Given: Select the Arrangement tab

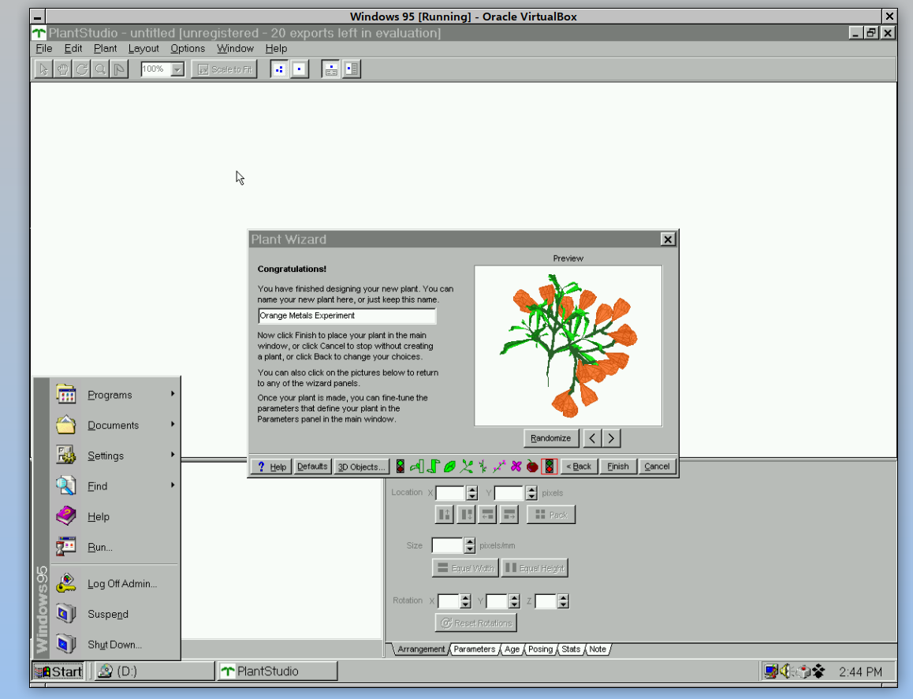Looking at the screenshot, I should click(x=421, y=649).
